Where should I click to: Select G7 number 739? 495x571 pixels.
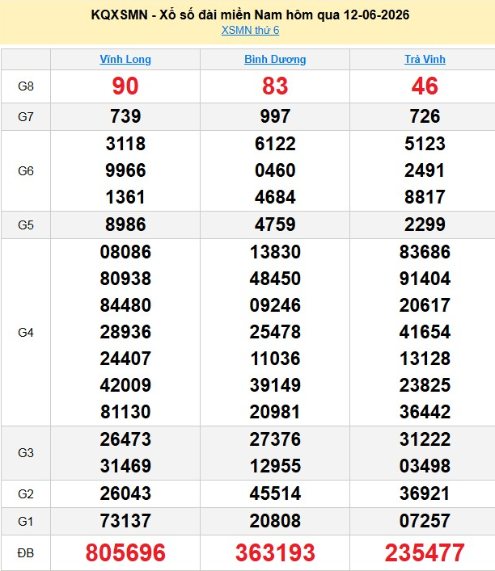coord(125,116)
